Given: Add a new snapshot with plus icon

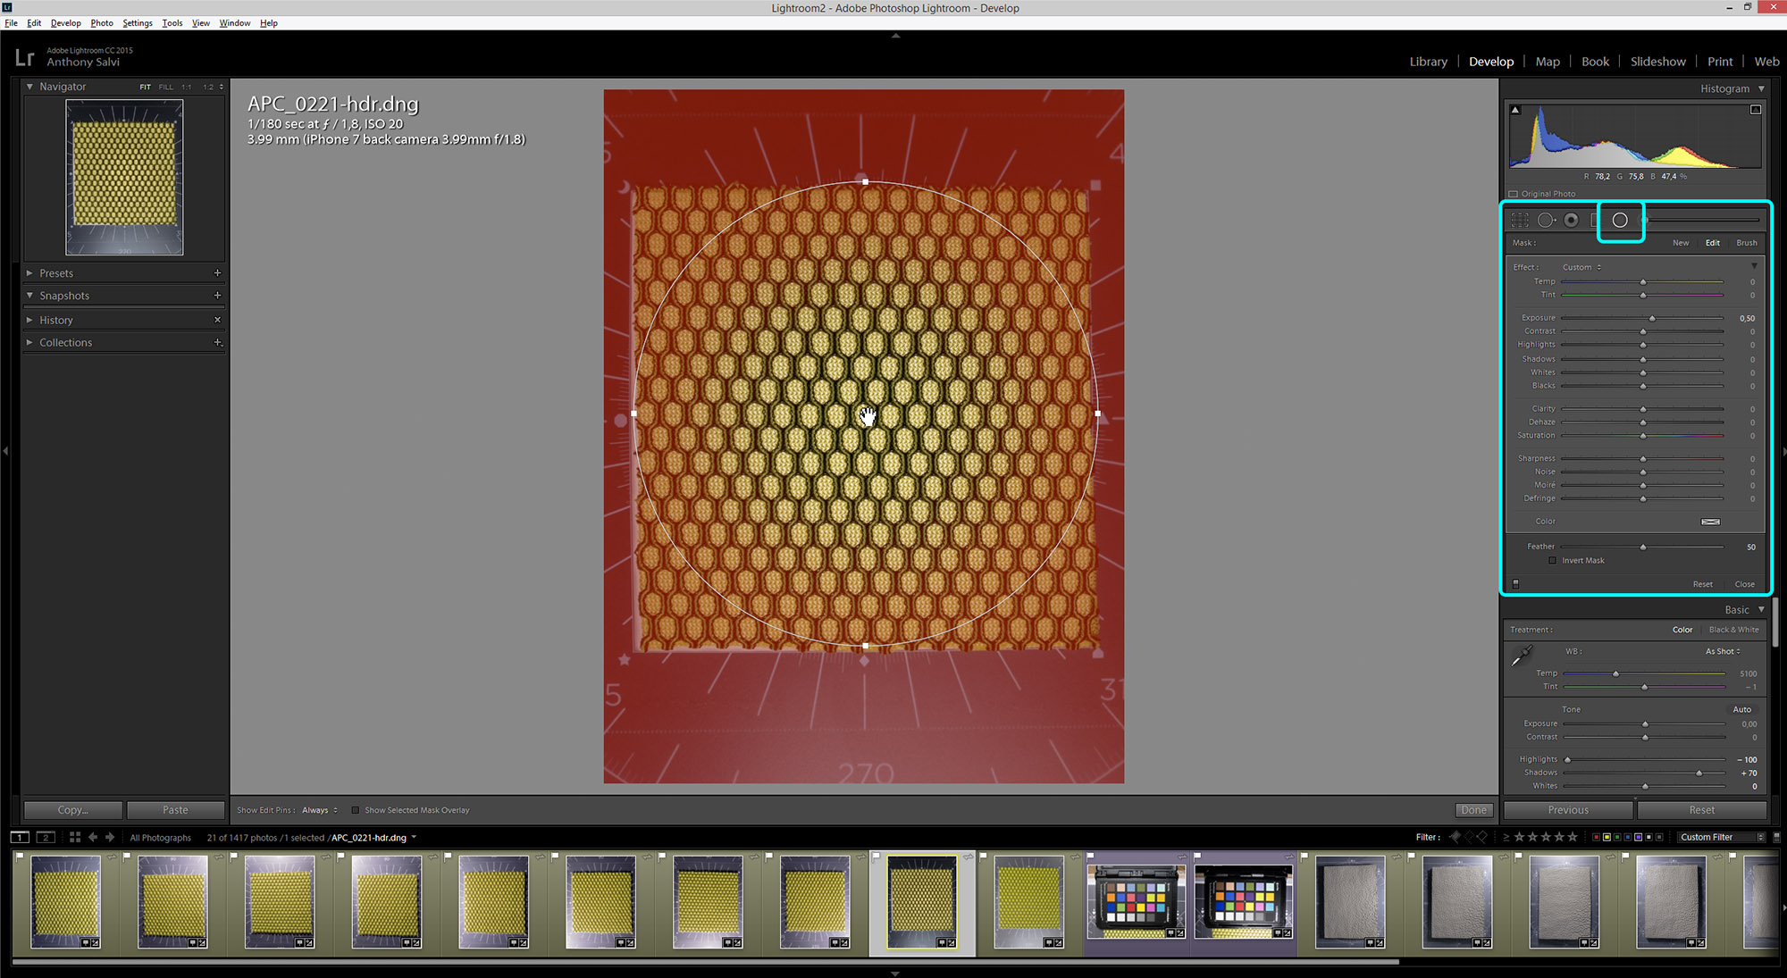Looking at the screenshot, I should pos(217,296).
